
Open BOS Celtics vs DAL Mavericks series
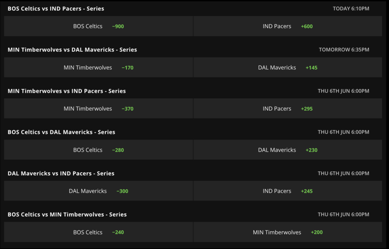61,132
